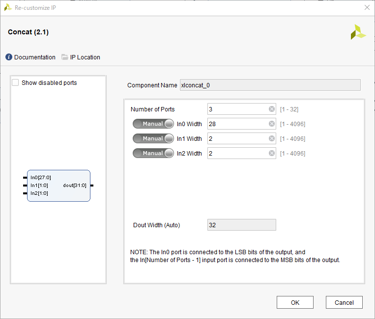
Task: Open the Documentation link
Action: click(x=34, y=57)
